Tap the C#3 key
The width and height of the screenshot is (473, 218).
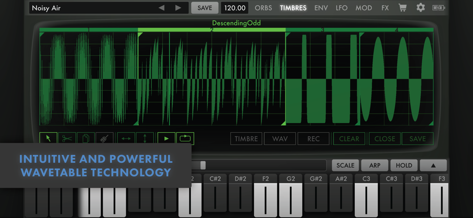tap(391, 193)
